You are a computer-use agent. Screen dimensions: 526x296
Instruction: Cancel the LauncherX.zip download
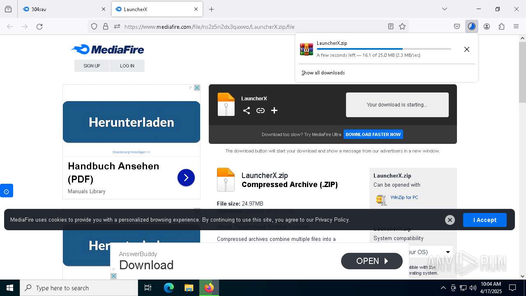(x=467, y=49)
